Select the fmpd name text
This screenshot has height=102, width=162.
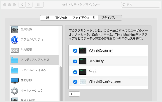coord(93,72)
